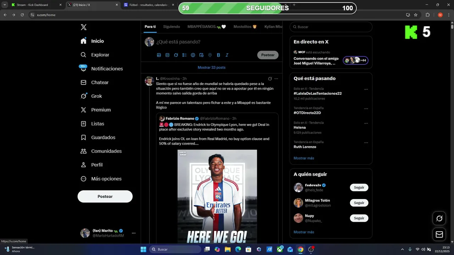Open Notificaciones bell in sidebar
The height and width of the screenshot is (255, 454).
pos(102,69)
